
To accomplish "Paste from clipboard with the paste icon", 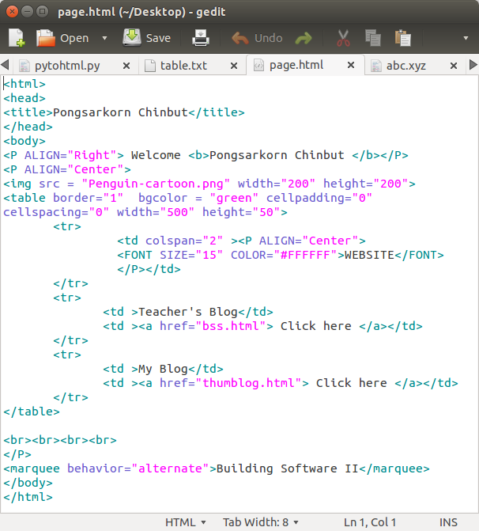I will click(x=402, y=38).
